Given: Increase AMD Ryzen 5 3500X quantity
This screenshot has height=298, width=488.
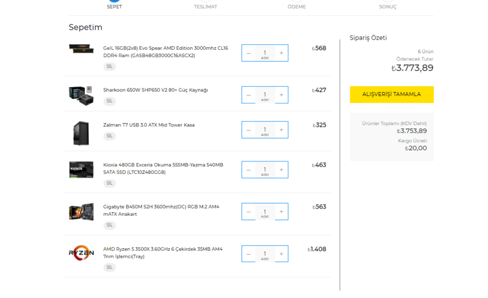Looking at the screenshot, I should pyautogui.click(x=281, y=254).
